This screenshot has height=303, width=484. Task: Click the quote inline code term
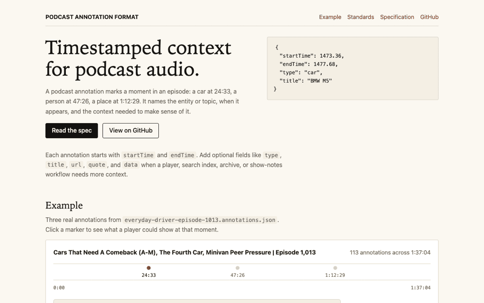(97, 165)
